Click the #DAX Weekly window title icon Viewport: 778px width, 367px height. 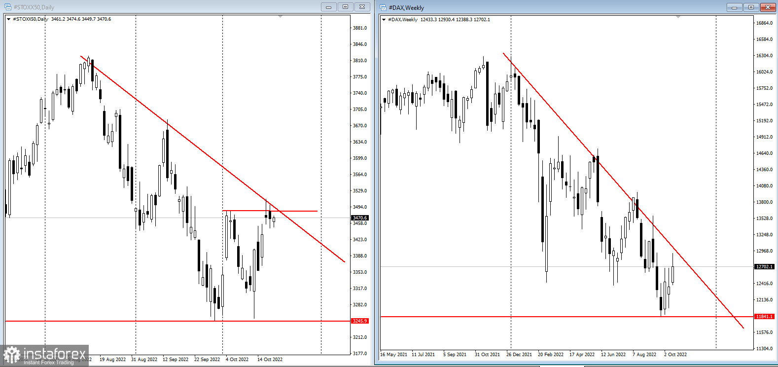pyautogui.click(x=383, y=7)
